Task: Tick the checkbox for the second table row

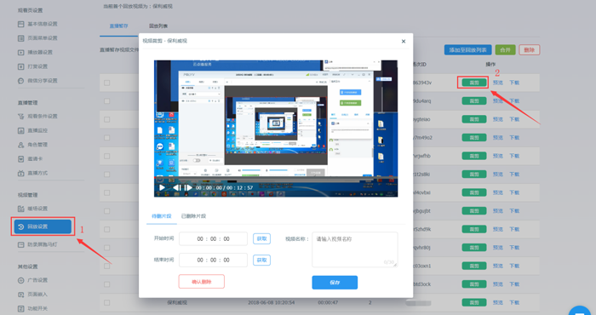Action: 106,101
